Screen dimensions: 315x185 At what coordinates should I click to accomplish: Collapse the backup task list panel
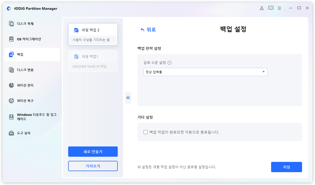coord(128,98)
